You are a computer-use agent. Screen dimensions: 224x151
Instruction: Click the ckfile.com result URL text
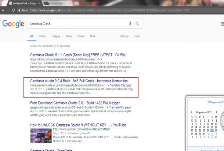point(65,59)
